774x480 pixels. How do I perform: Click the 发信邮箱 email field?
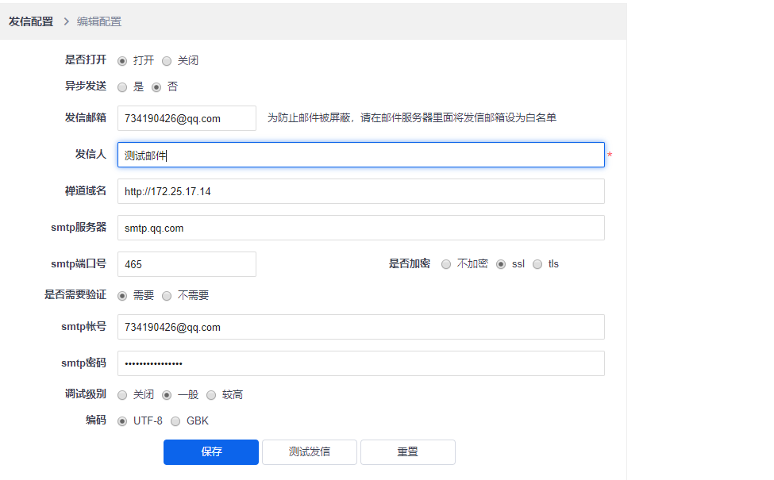[187, 118]
